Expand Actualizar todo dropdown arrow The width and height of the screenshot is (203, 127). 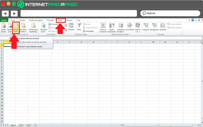[46, 32]
